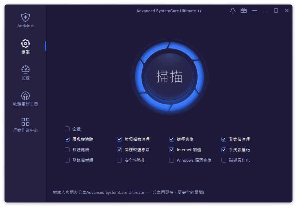Open the hamburger main menu
Screen dimensions: 297x207
pyautogui.click(x=254, y=10)
